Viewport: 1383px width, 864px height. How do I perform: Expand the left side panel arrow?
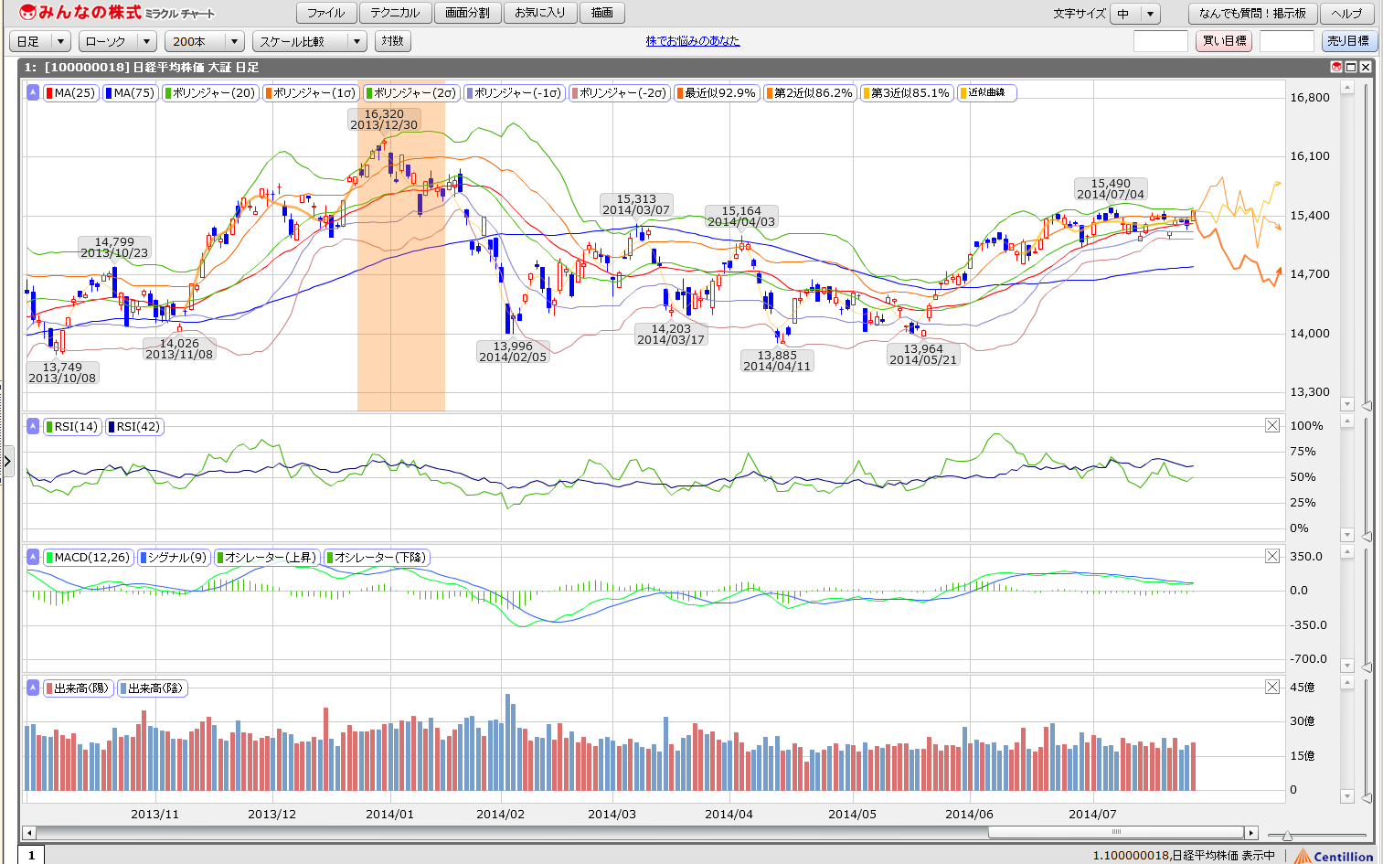pyautogui.click(x=7, y=461)
